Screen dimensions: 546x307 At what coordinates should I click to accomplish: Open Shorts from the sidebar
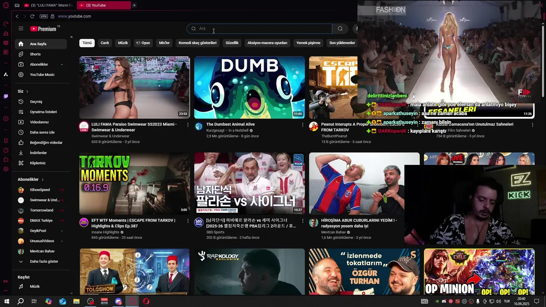41,54
